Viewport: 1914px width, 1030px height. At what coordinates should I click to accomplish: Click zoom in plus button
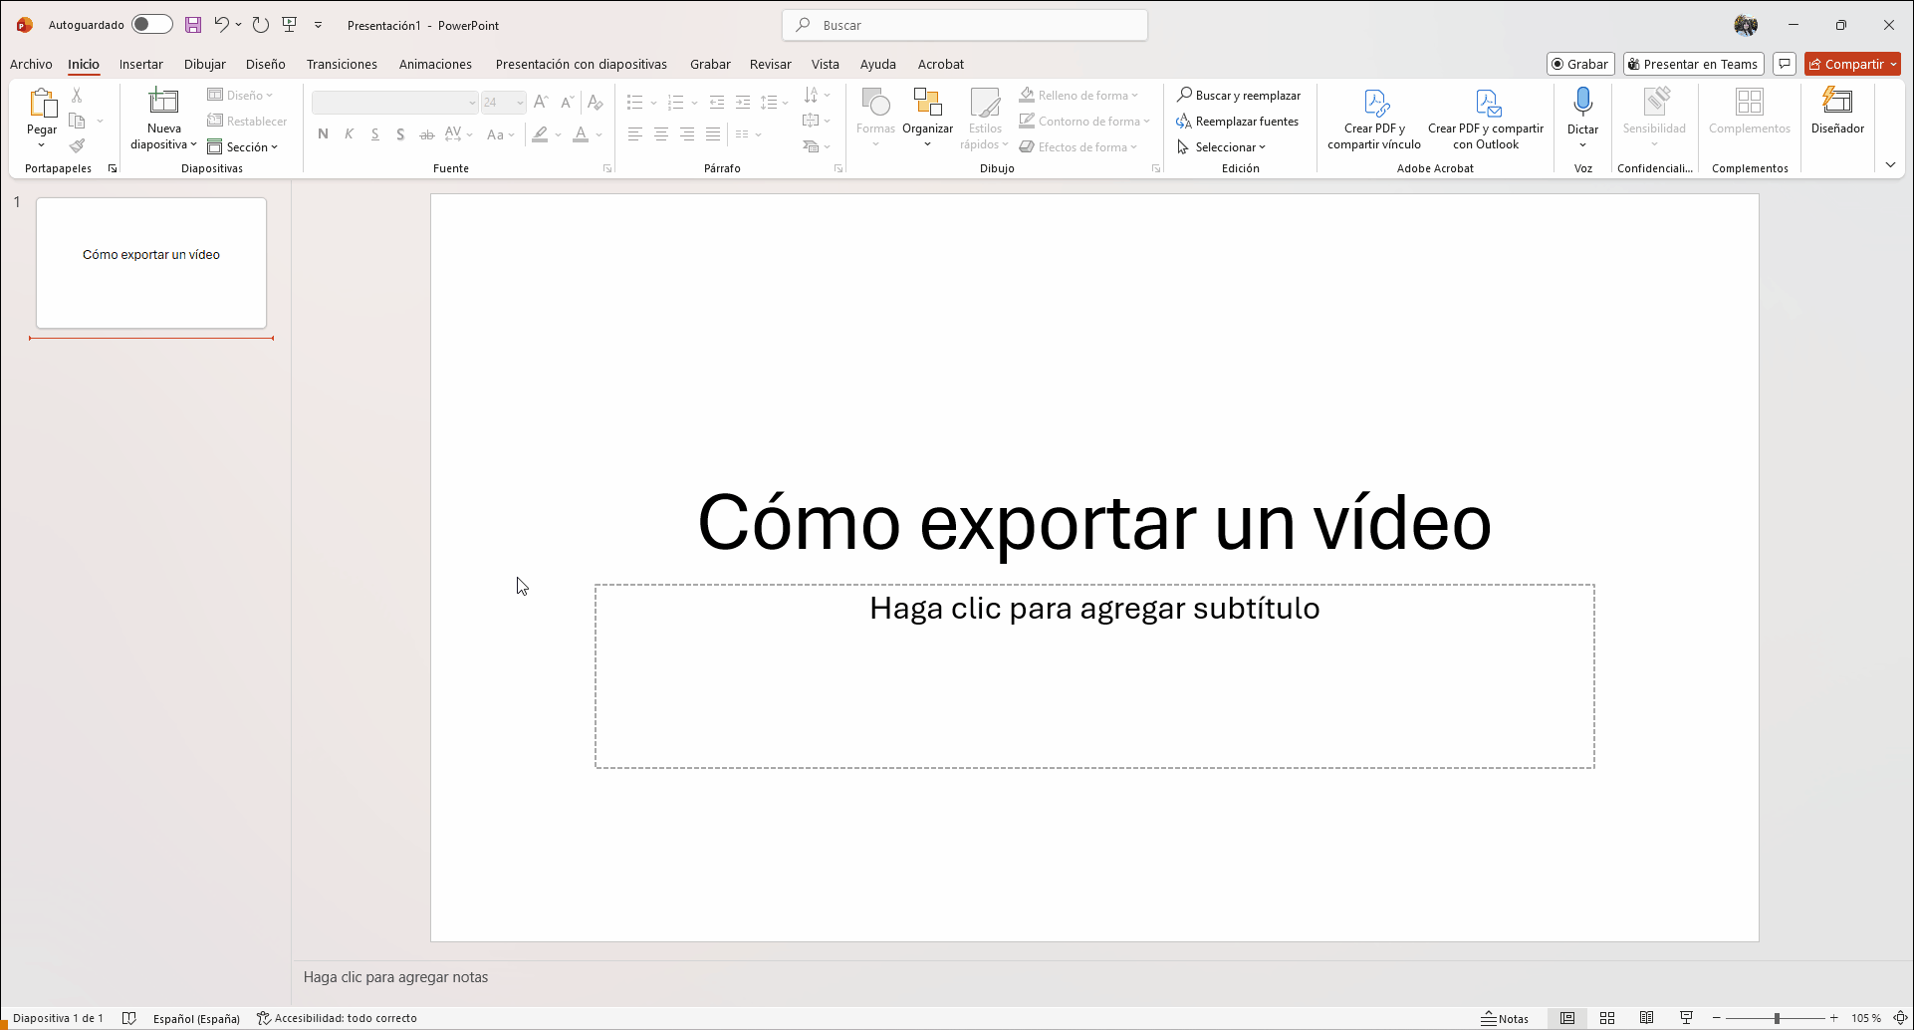click(1833, 1018)
